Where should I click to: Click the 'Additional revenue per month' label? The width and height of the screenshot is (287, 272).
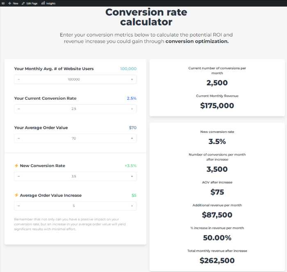[217, 205]
